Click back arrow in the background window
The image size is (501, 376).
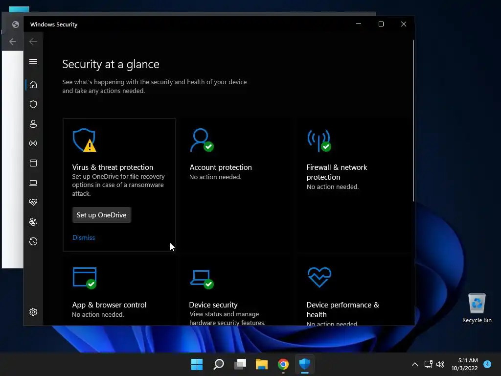click(x=13, y=42)
